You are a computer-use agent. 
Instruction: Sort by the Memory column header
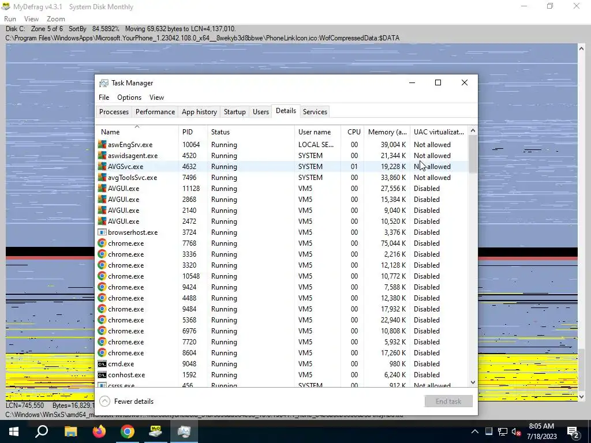pyautogui.click(x=387, y=132)
